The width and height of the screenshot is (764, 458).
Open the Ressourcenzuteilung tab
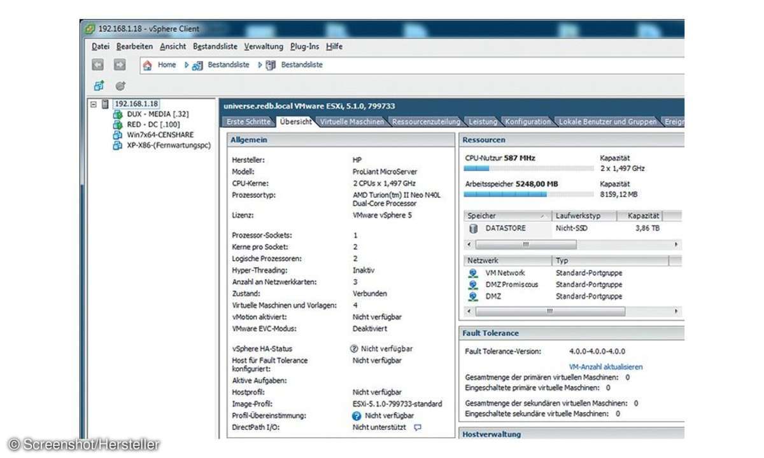(426, 121)
